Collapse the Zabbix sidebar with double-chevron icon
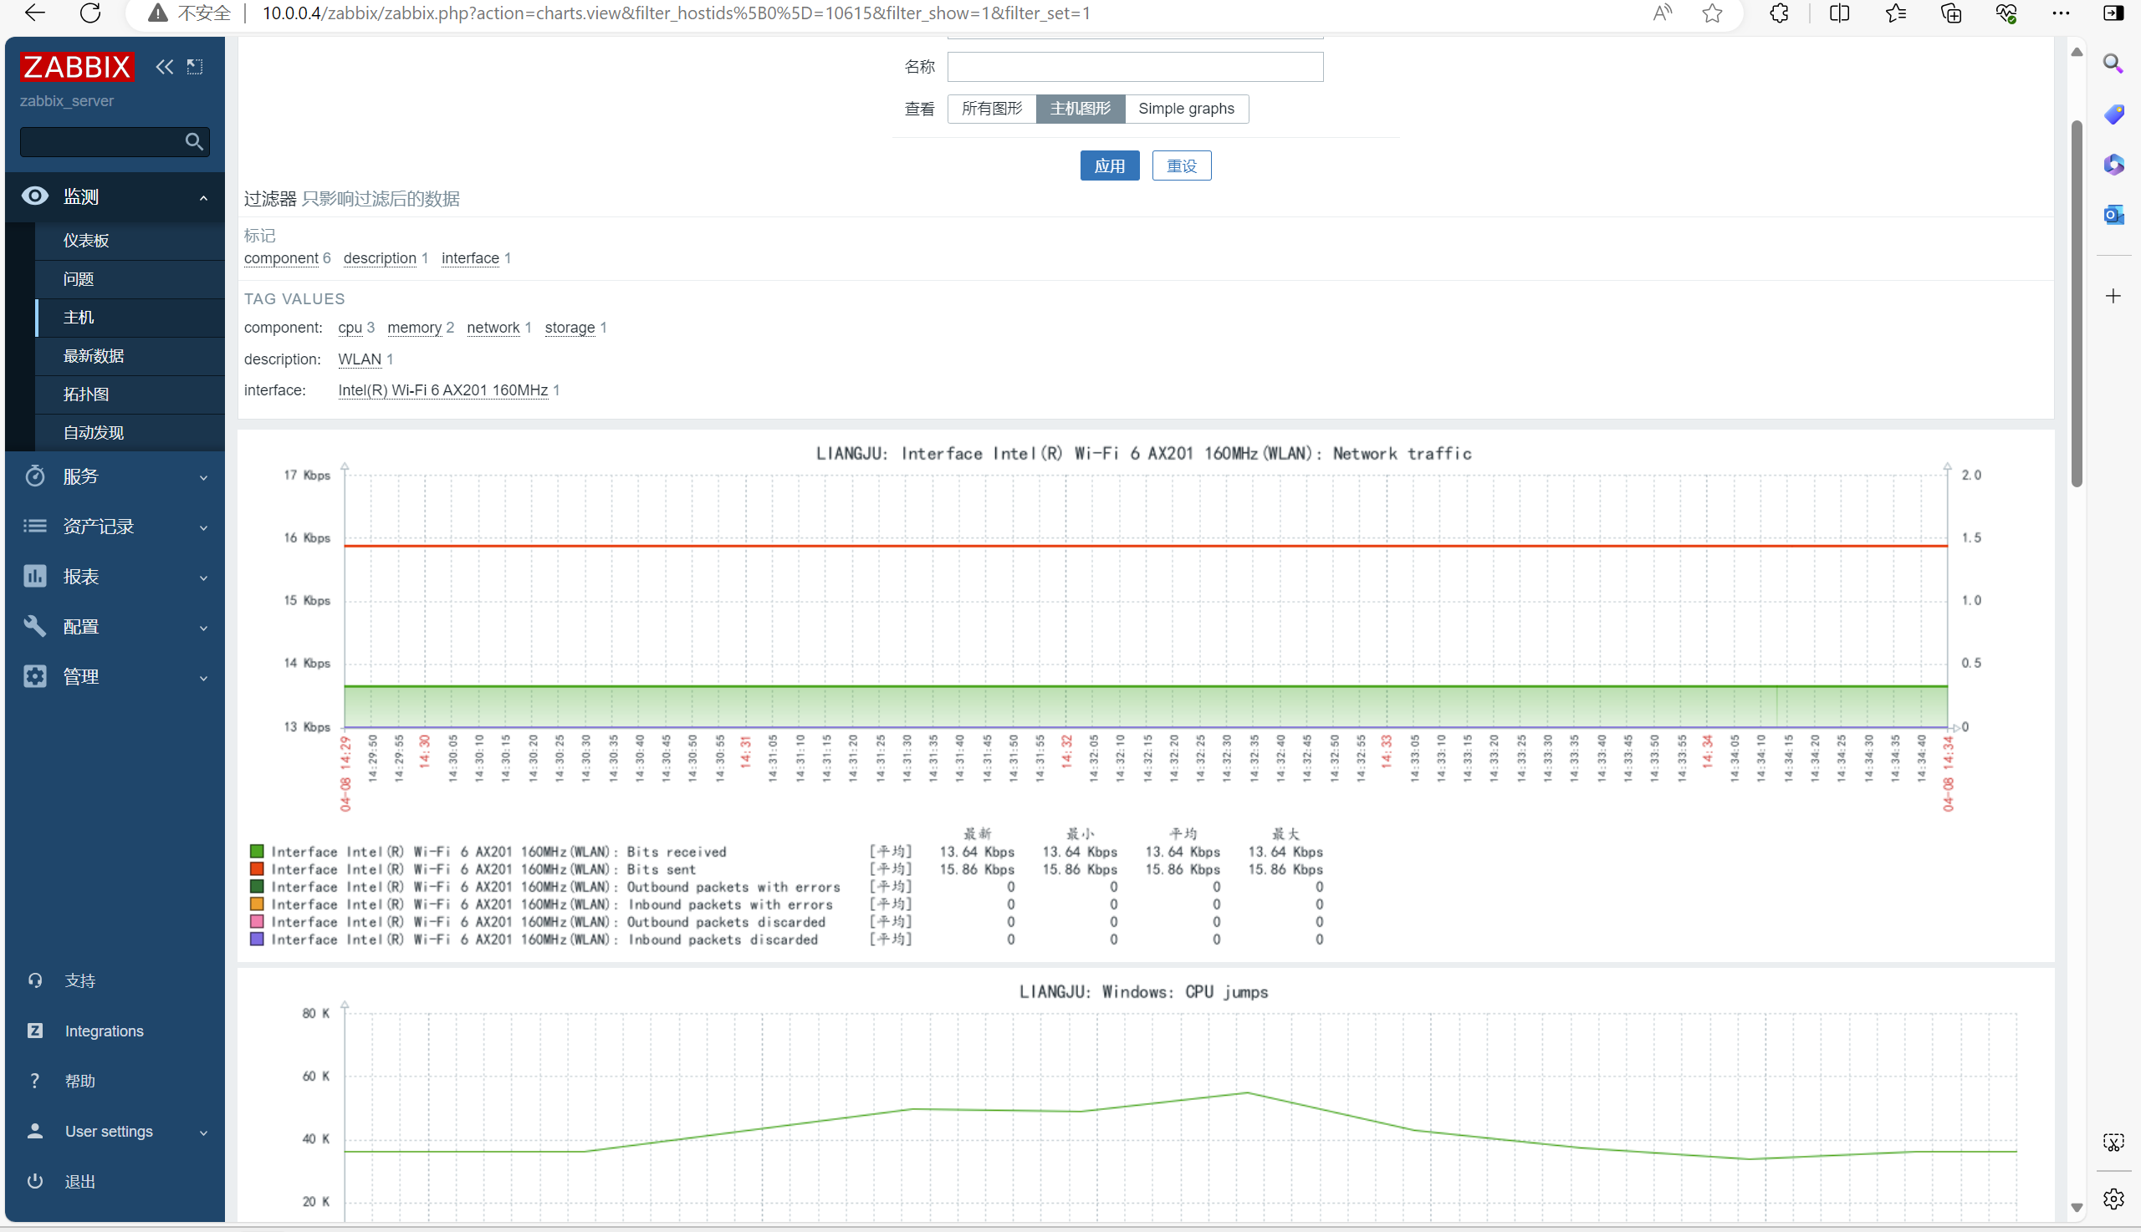Screen dimensions: 2141x1232 [164, 67]
